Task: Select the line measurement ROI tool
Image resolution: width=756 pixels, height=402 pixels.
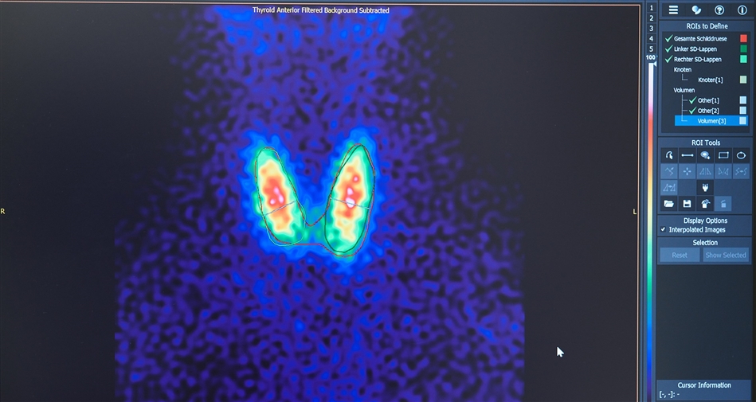Action: [687, 155]
